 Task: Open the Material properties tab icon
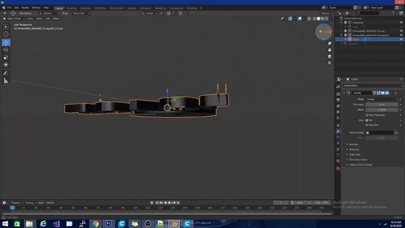(x=338, y=161)
